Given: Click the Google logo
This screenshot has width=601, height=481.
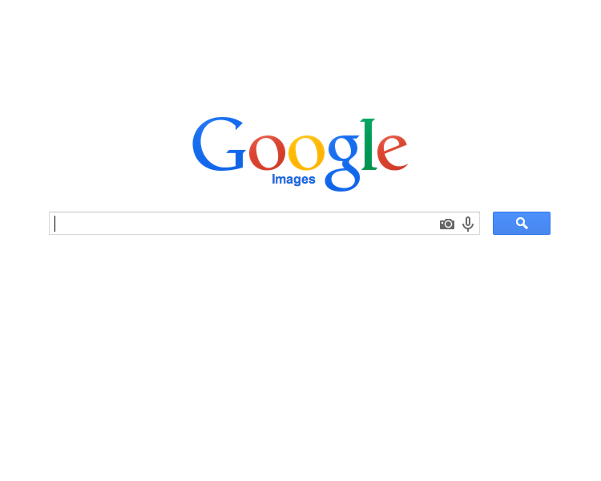Looking at the screenshot, I should click(x=300, y=154).
